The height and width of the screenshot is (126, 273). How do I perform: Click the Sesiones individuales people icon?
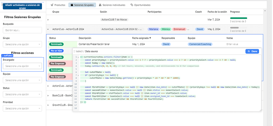tap(100, 5)
